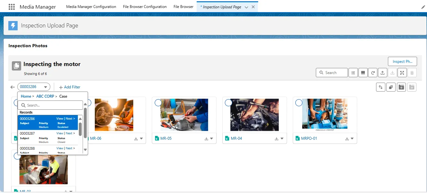Open the MR-05 multimeter photo thumbnail
Image resolution: width=427 pixels, height=193 pixels.
[184, 115]
